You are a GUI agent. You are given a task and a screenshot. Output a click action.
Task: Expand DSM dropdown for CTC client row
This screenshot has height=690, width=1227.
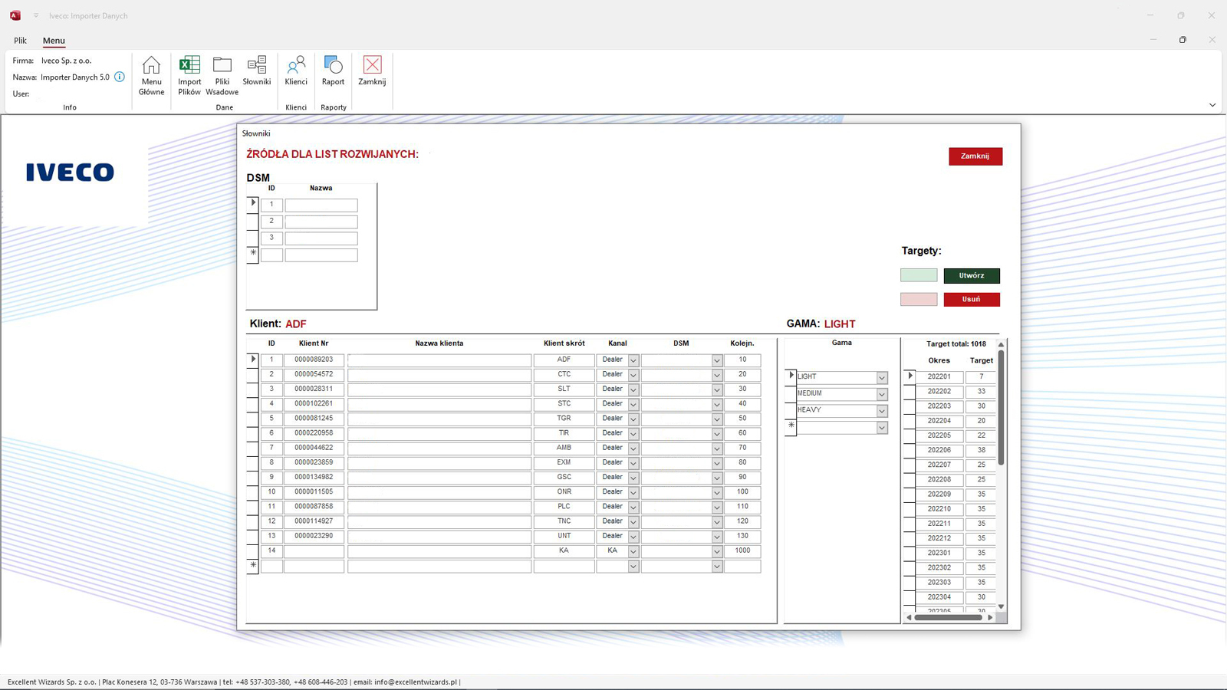tap(716, 375)
